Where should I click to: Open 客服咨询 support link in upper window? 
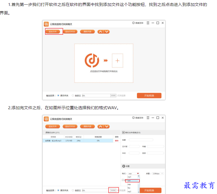[x=138, y=23]
